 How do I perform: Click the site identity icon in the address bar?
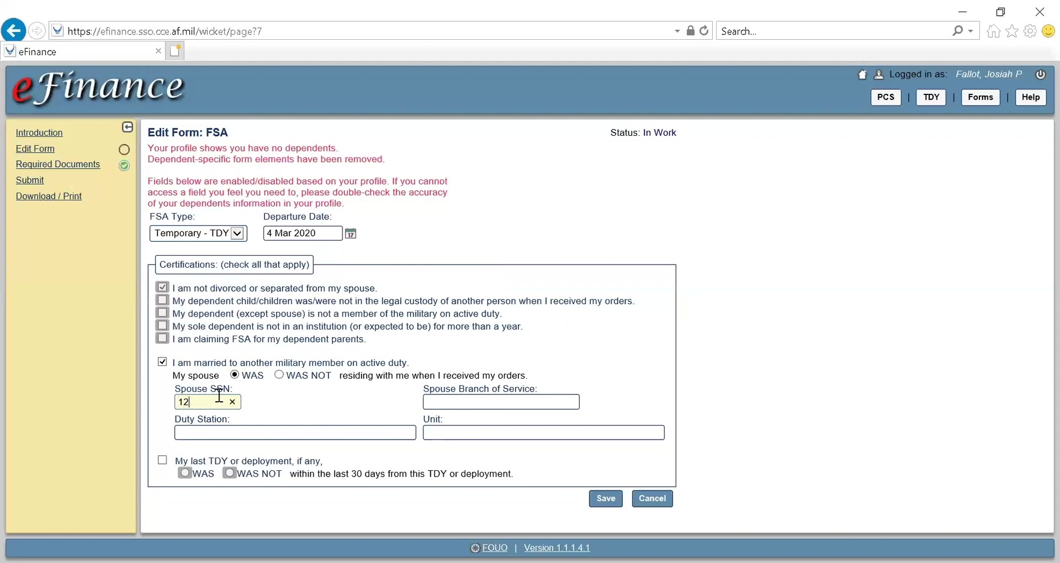[58, 31]
